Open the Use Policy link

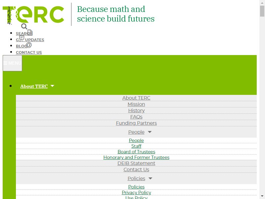pos(136,198)
